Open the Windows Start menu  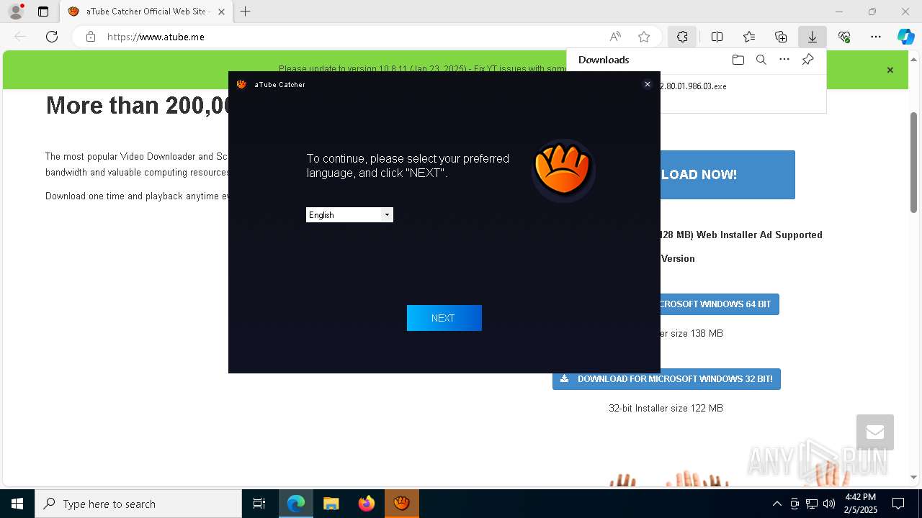tap(17, 504)
